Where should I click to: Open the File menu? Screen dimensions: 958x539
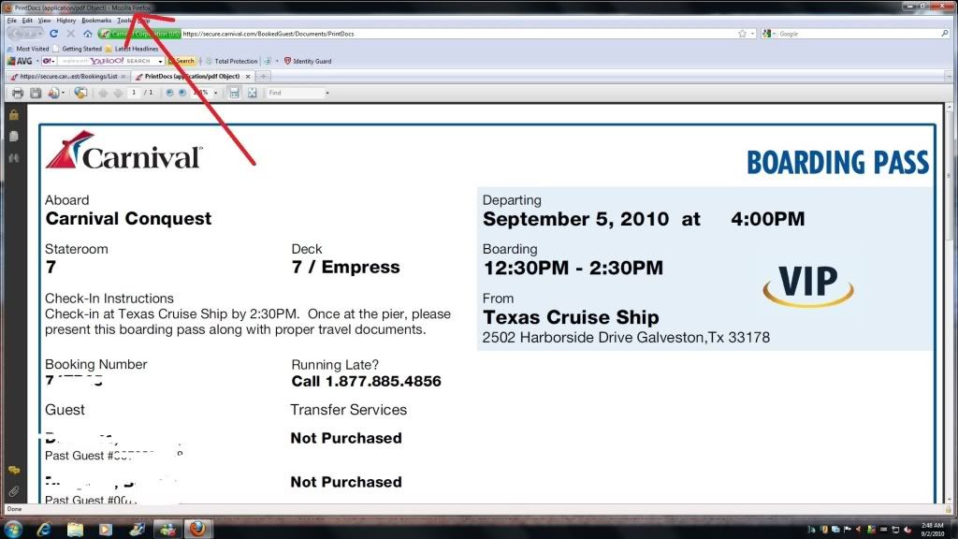tap(11, 21)
